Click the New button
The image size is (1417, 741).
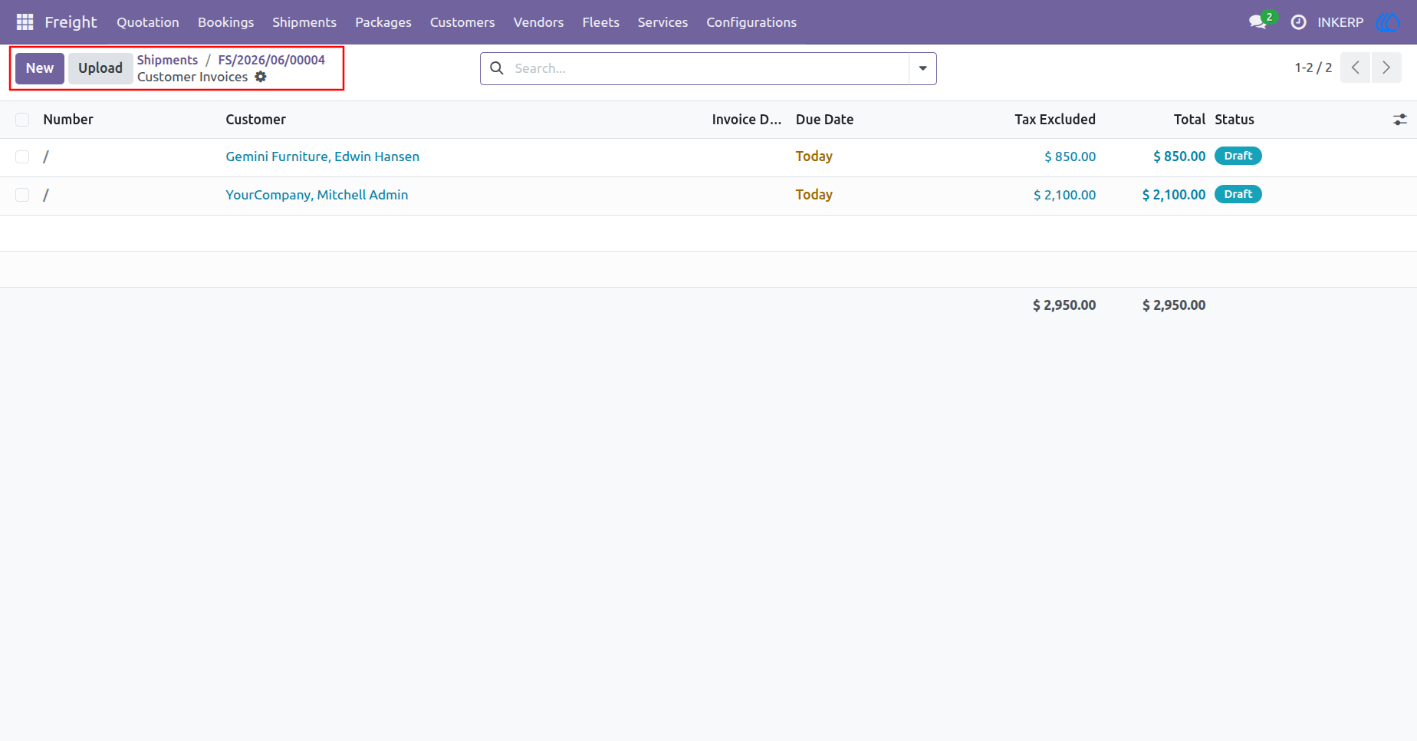(x=40, y=68)
